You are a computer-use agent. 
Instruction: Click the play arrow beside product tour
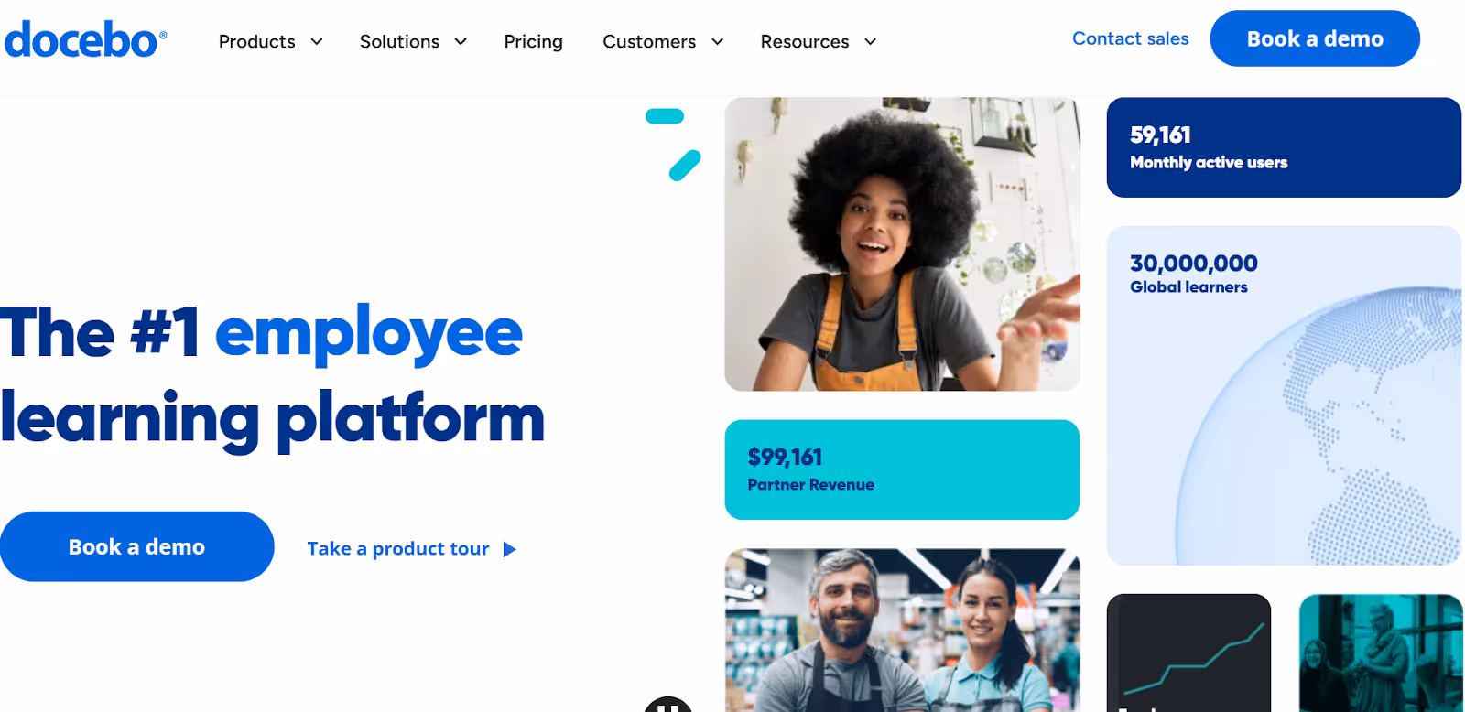[x=510, y=549]
